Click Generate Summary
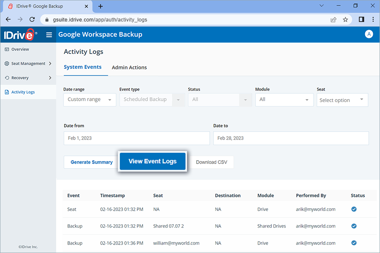Image resolution: width=380 pixels, height=253 pixels. point(91,162)
